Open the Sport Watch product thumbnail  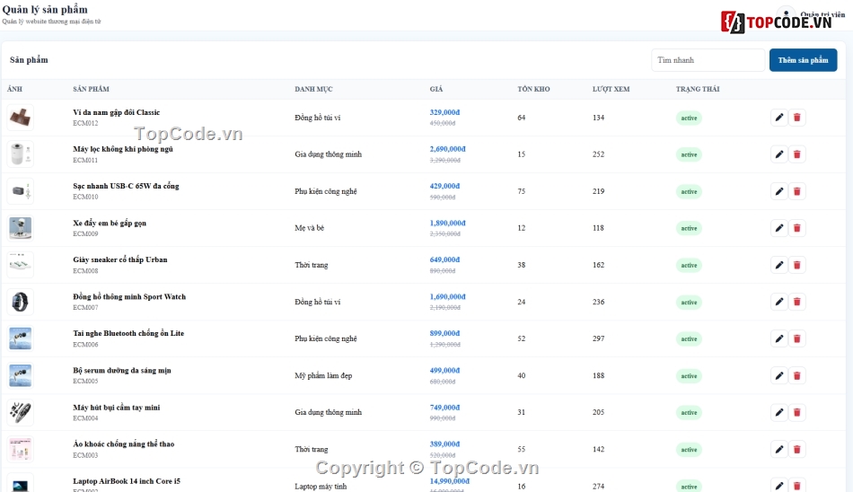click(20, 302)
